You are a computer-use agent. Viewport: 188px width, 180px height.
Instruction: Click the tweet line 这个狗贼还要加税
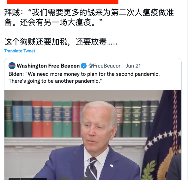(x=61, y=42)
